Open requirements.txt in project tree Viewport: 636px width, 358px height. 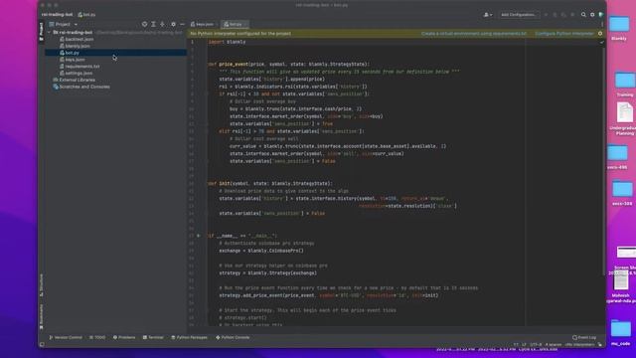coord(79,67)
